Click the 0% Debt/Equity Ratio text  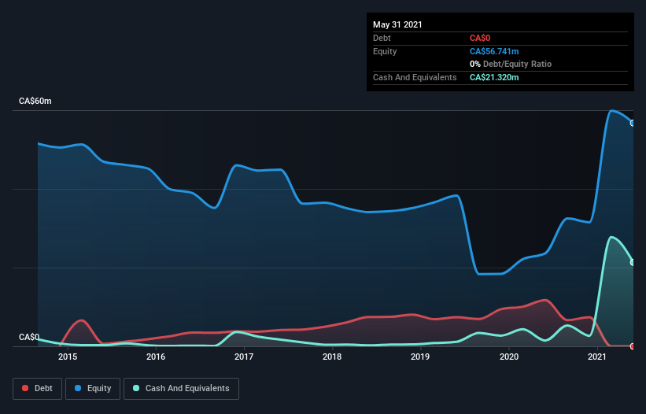[x=511, y=64]
